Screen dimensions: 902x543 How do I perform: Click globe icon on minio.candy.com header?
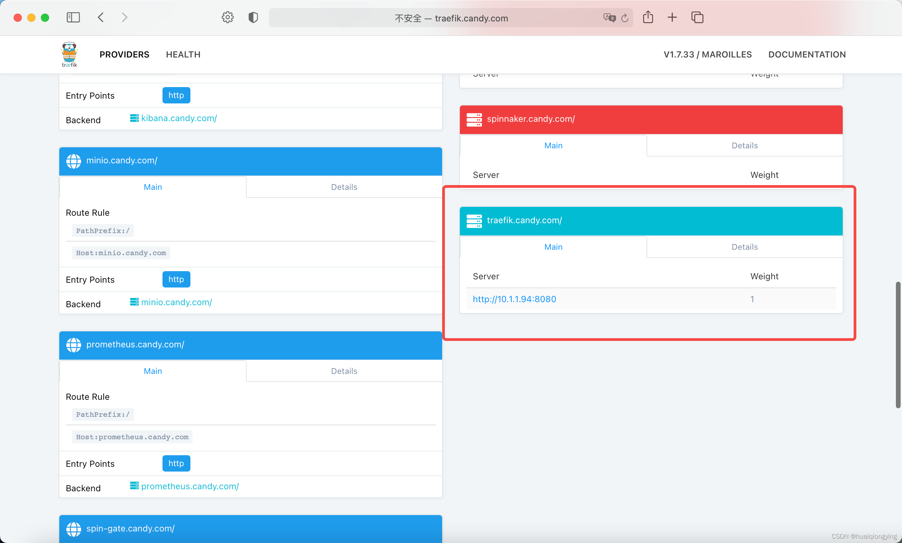coord(74,161)
